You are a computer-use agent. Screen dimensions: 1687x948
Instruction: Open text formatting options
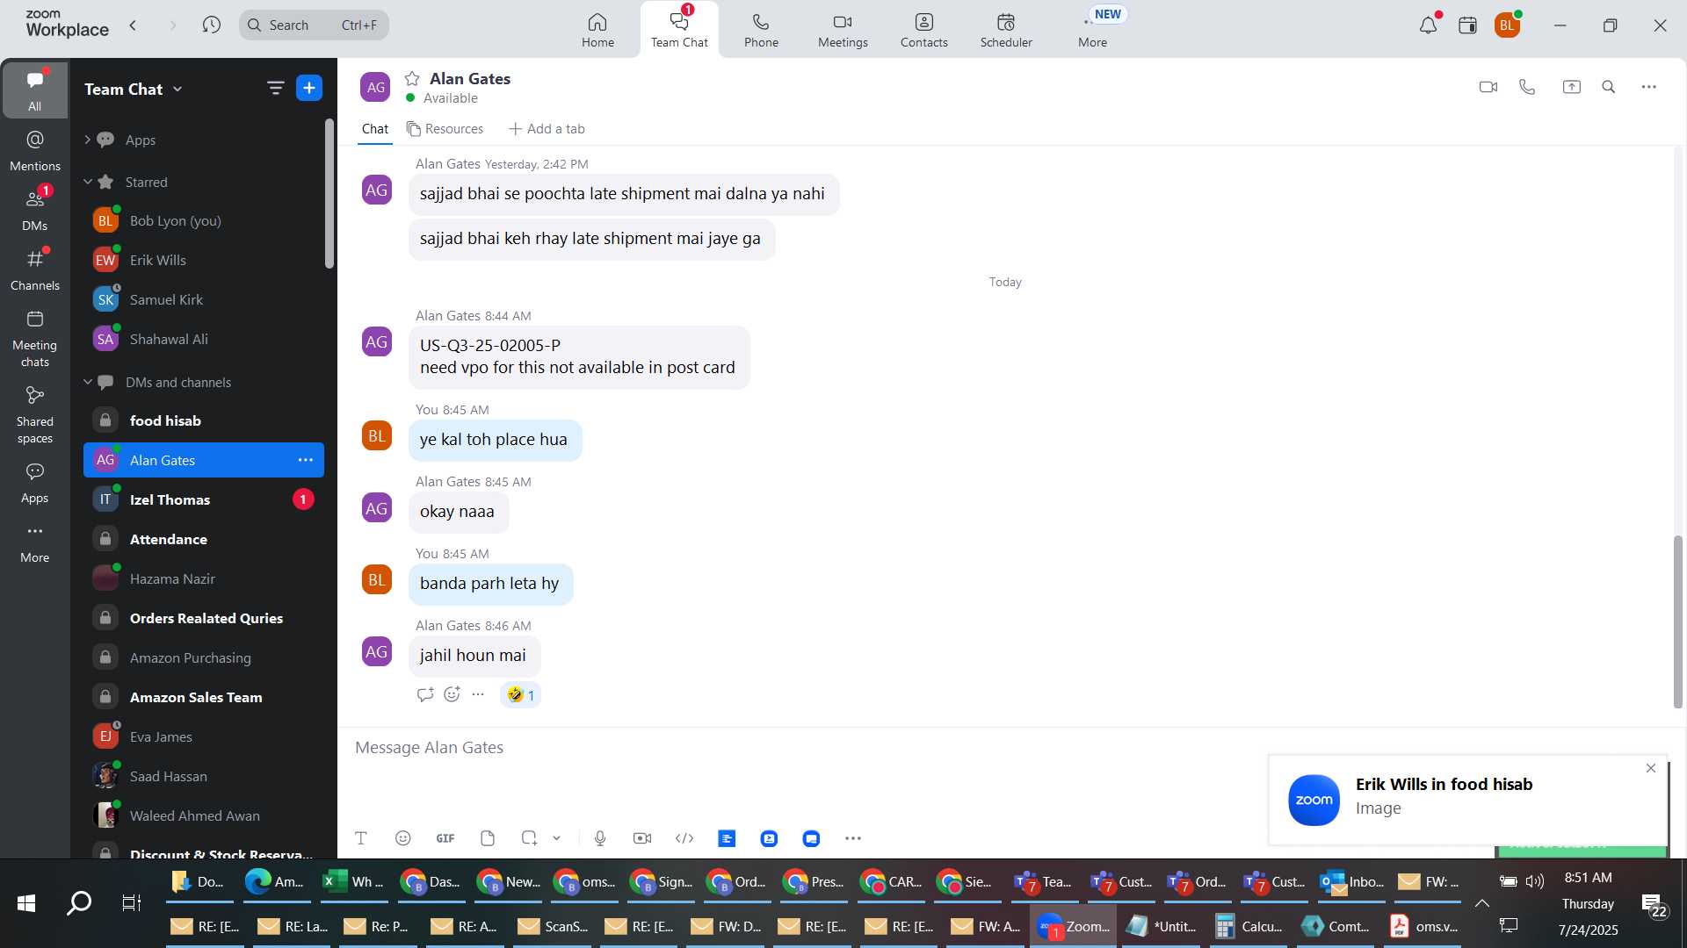click(x=360, y=838)
